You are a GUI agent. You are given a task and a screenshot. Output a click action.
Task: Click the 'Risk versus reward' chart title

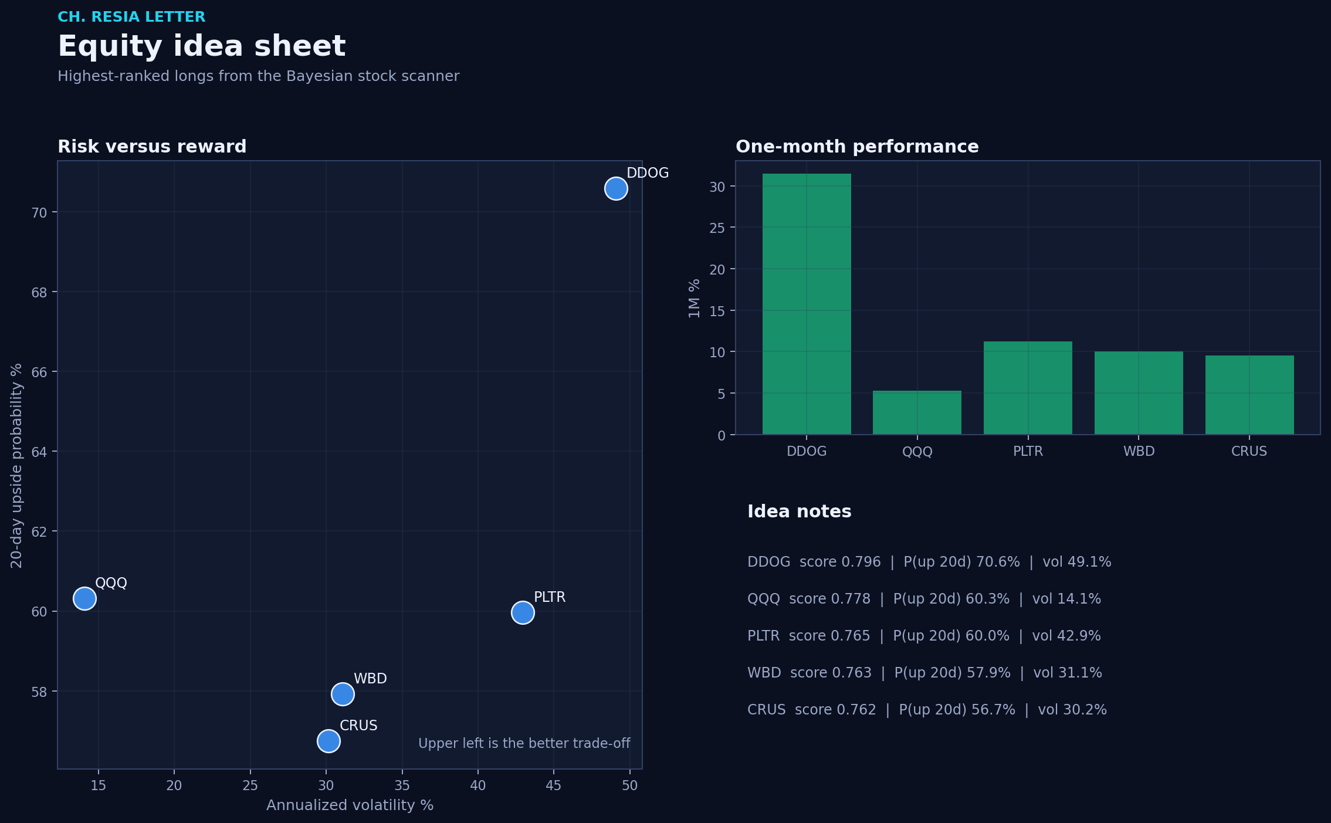coord(152,147)
